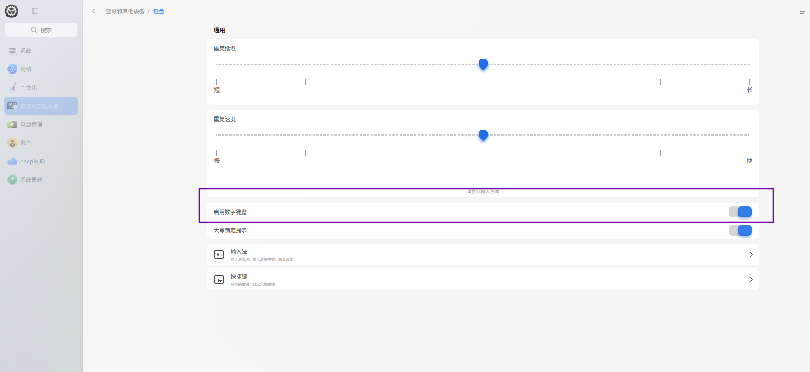
Task: Click the 请在此输入测试 test input field
Action: [x=483, y=191]
